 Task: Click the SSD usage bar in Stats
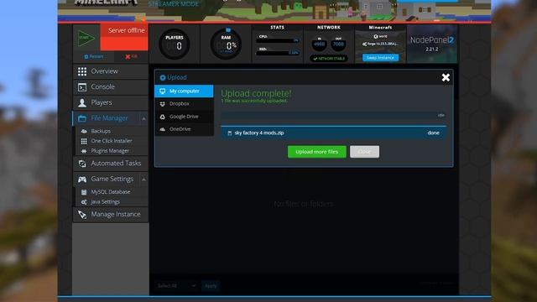click(x=278, y=53)
